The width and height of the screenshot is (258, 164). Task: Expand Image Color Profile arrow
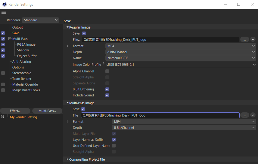pyautogui.click(x=104, y=63)
